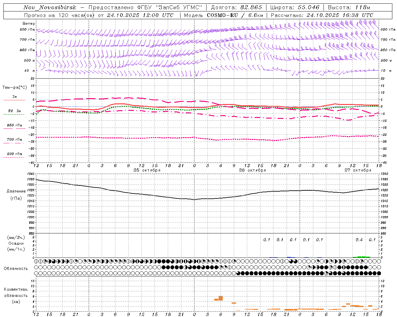Click the 'Широта: 55.046' latitude value
This screenshot has width=397, height=317.
pyautogui.click(x=295, y=7)
